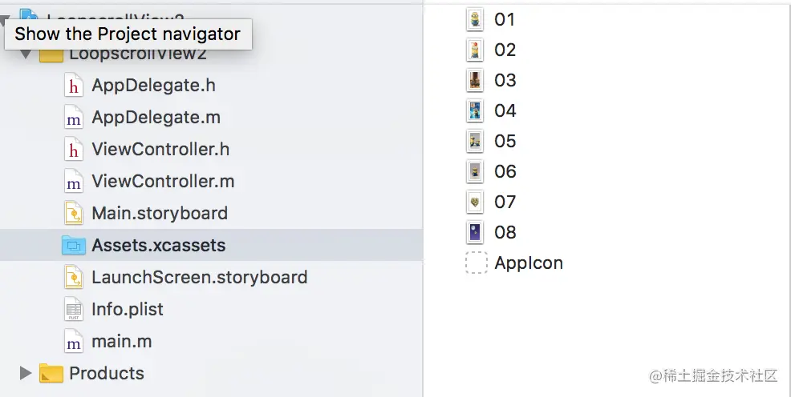Select the Products folder row
Screen dimensions: 791x397
106,373
